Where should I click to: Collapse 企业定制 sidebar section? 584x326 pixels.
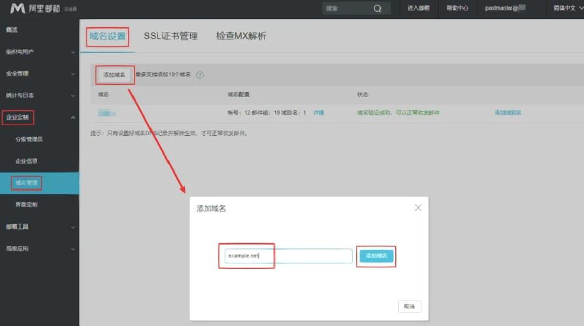click(39, 117)
